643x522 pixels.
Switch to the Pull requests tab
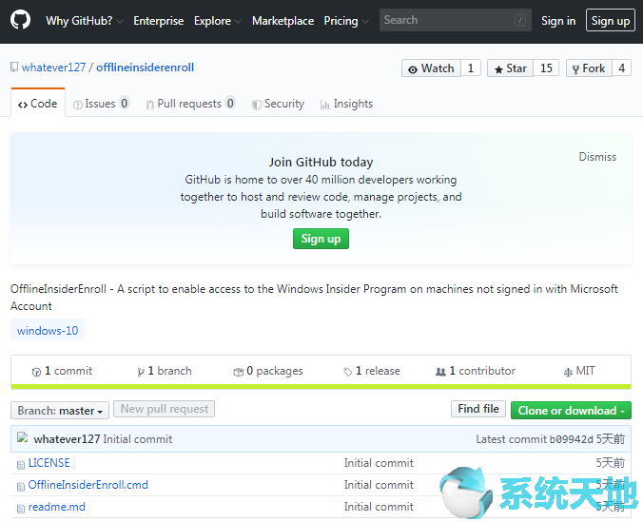click(x=190, y=104)
